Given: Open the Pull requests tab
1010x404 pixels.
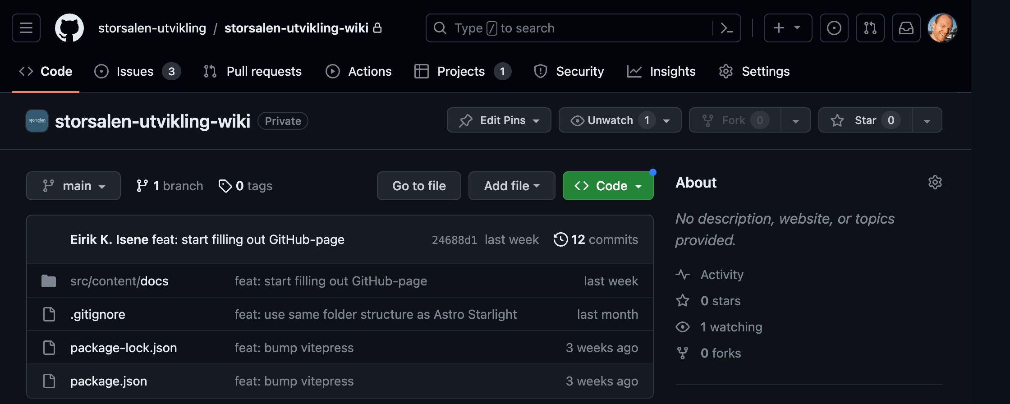Looking at the screenshot, I should [x=252, y=71].
